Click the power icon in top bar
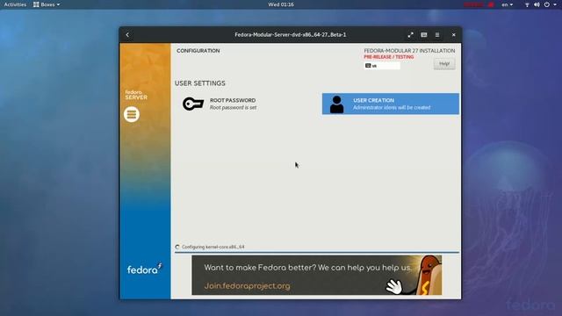 547,4
